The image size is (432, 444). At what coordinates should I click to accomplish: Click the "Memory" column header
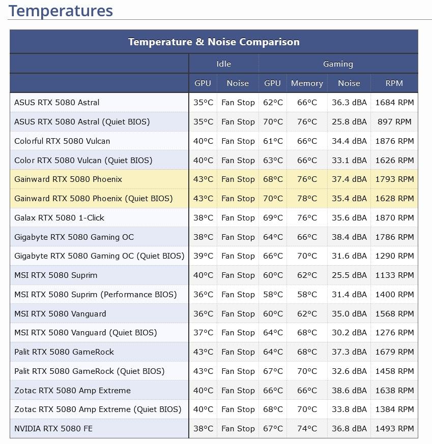[307, 83]
